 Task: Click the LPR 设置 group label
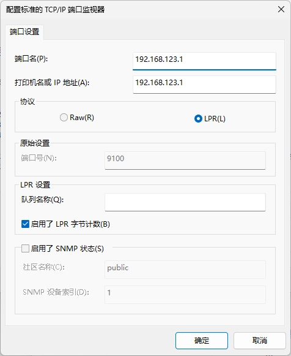35,185
